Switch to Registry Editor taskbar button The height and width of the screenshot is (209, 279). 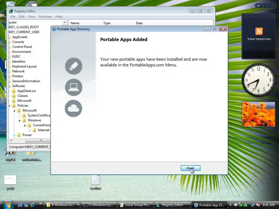tap(172, 205)
